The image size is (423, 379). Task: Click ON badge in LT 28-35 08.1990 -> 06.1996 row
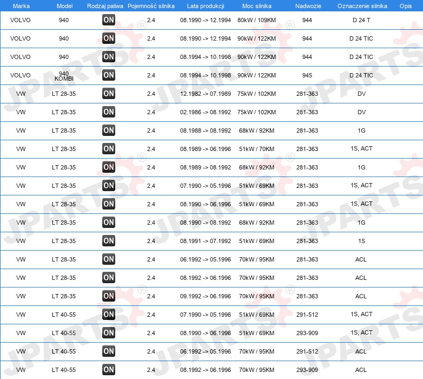pyautogui.click(x=109, y=204)
